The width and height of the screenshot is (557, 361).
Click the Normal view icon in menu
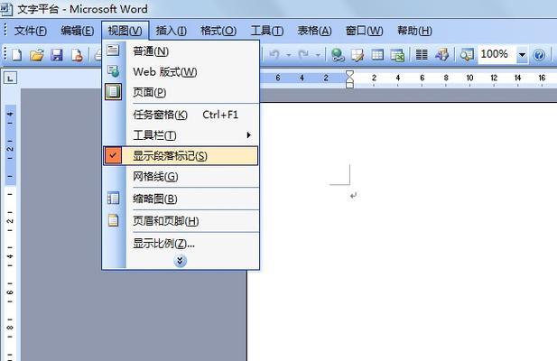point(113,50)
